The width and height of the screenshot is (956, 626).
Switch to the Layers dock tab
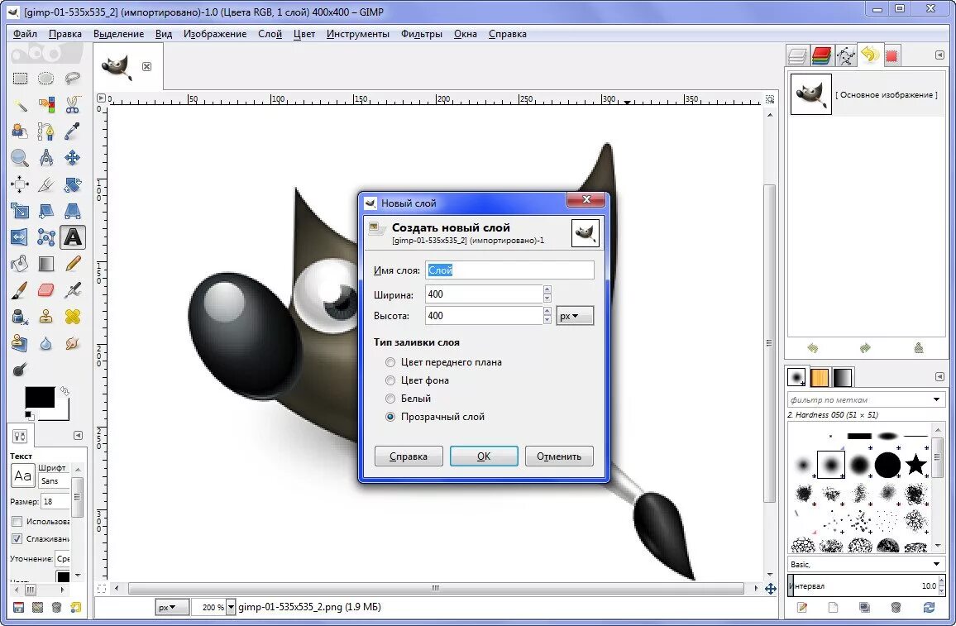pyautogui.click(x=797, y=55)
